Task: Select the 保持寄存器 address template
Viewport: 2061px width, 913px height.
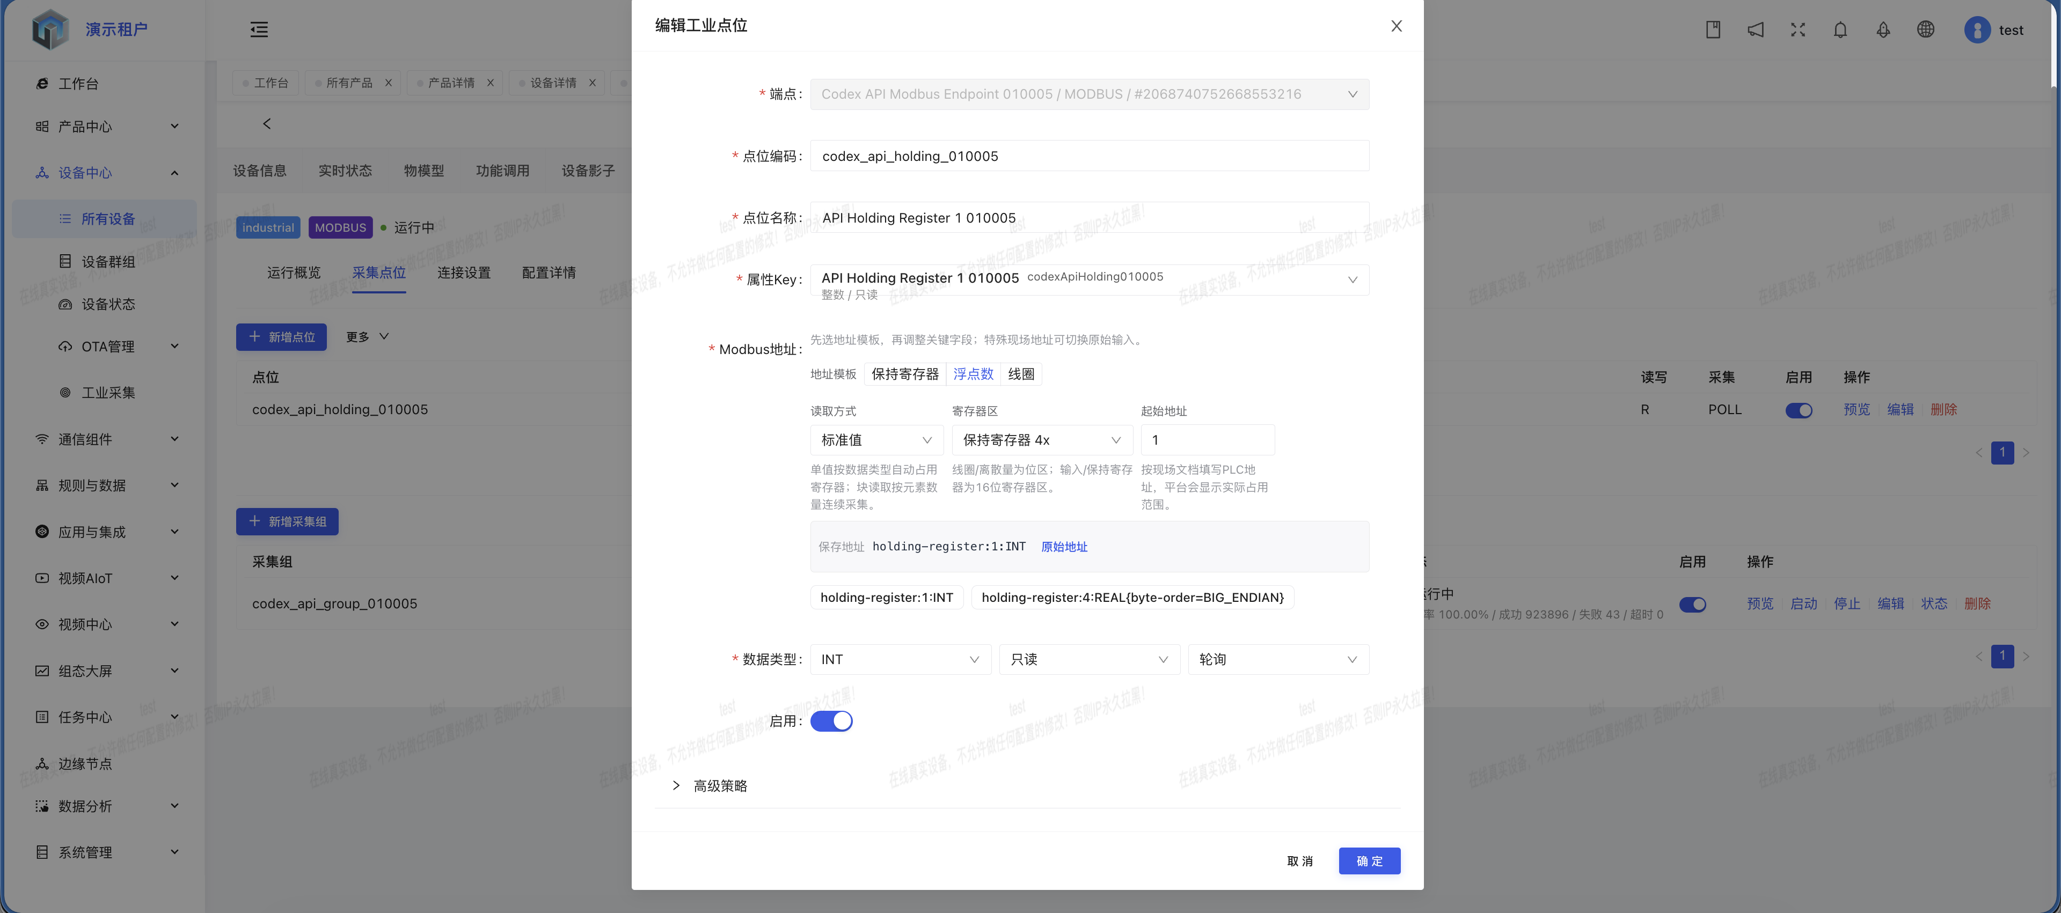Action: (905, 374)
